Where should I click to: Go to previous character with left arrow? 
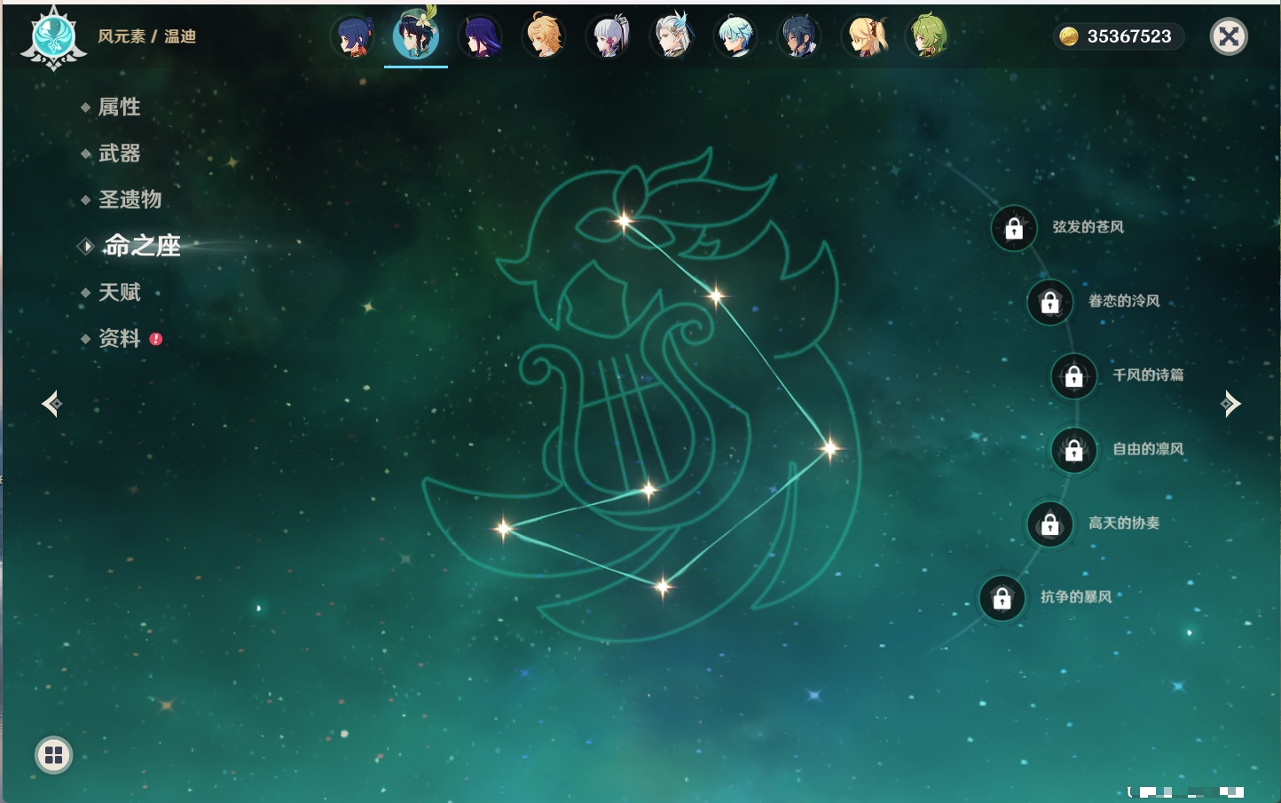pos(51,404)
